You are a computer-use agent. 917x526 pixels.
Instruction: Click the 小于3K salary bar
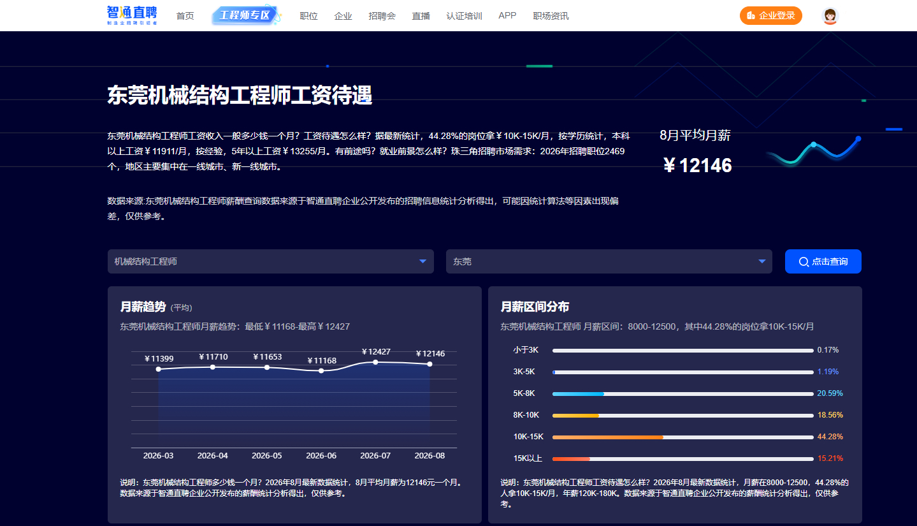tap(683, 350)
